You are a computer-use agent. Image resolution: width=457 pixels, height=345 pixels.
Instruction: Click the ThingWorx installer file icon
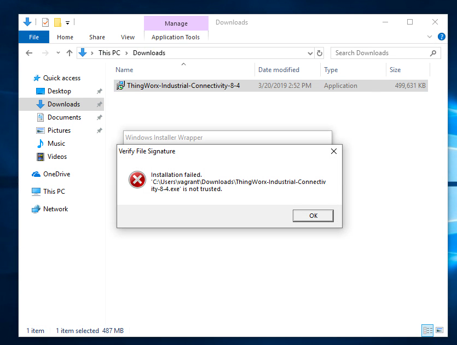pyautogui.click(x=120, y=86)
